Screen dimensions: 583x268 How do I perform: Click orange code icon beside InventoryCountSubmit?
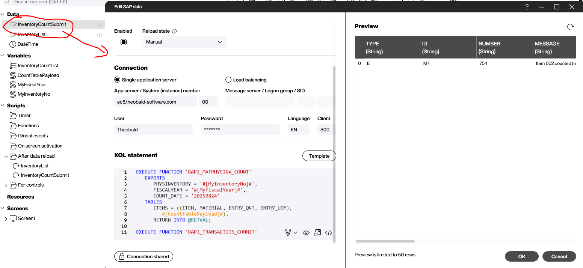click(99, 24)
